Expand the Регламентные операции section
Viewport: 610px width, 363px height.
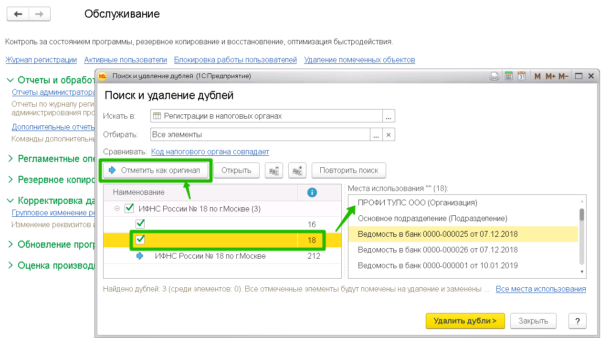(11, 159)
